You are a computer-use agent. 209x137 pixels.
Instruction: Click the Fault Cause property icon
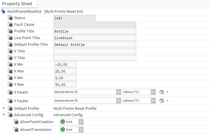click(x=10, y=25)
